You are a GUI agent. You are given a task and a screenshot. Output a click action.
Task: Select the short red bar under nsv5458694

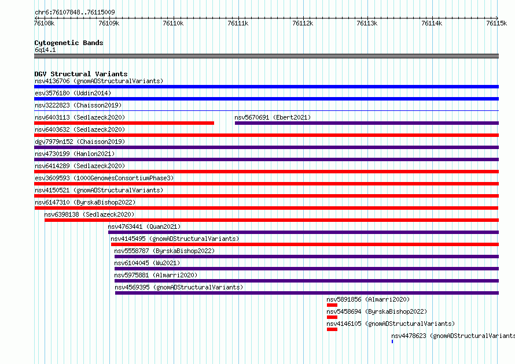pyautogui.click(x=332, y=317)
